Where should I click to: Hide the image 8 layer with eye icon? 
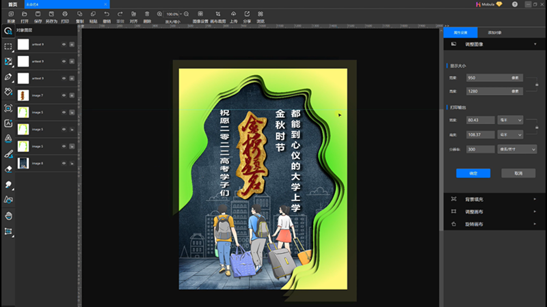[64, 163]
